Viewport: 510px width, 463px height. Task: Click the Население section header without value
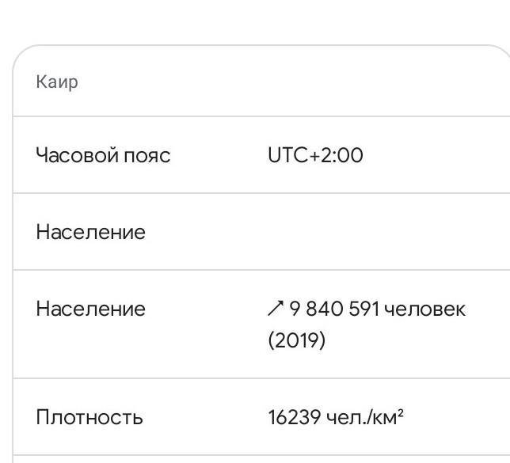[x=90, y=233]
